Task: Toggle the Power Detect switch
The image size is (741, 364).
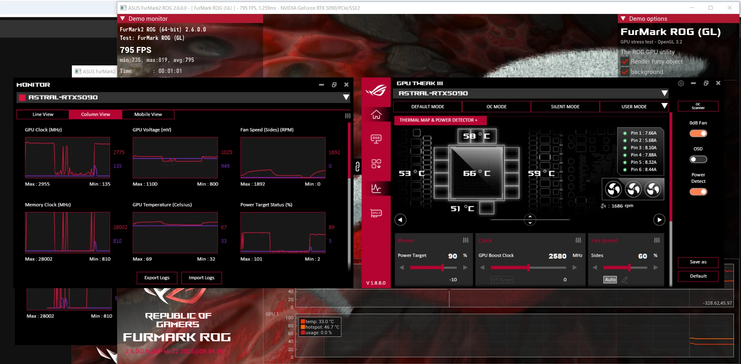Action: click(698, 192)
